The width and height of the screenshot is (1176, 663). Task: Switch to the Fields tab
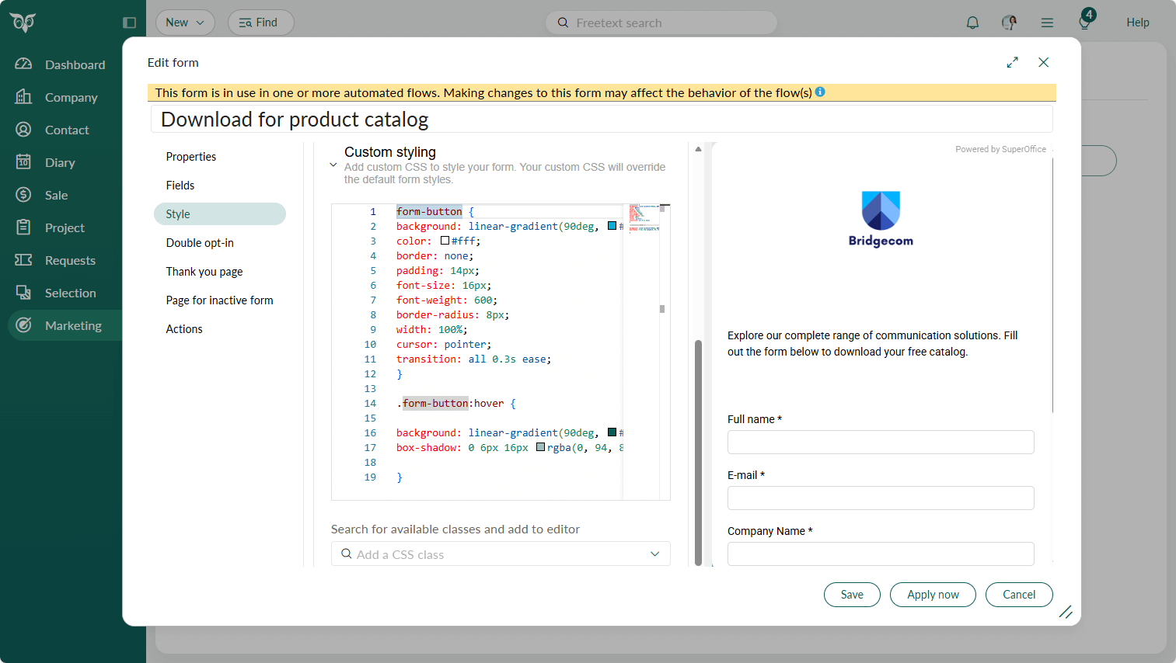[180, 185]
